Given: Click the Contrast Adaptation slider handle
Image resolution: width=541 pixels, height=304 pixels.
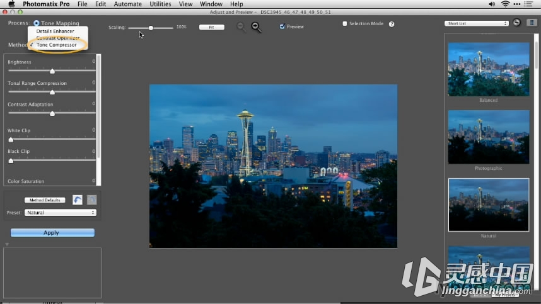Looking at the screenshot, I should point(52,113).
